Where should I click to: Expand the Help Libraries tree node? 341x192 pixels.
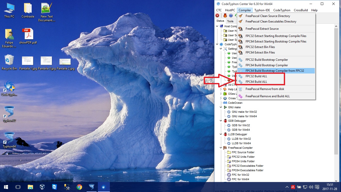pyautogui.click(x=221, y=89)
